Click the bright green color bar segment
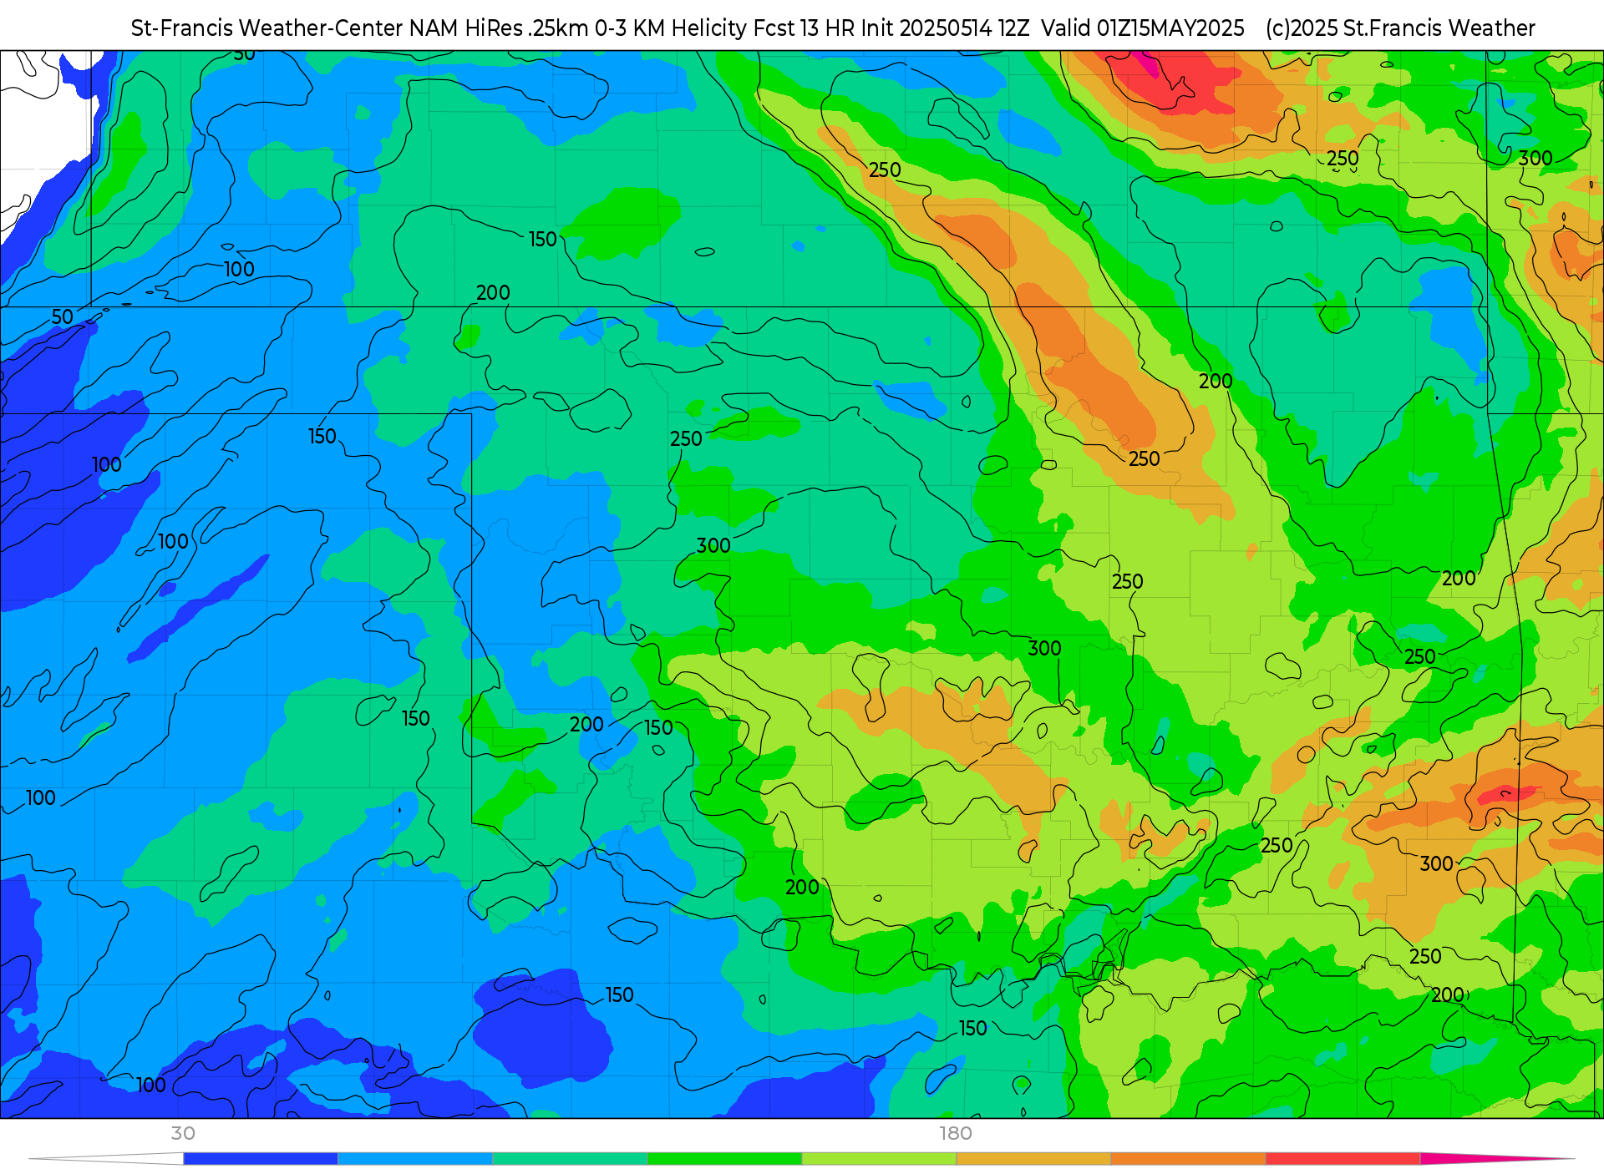 coord(724,1159)
